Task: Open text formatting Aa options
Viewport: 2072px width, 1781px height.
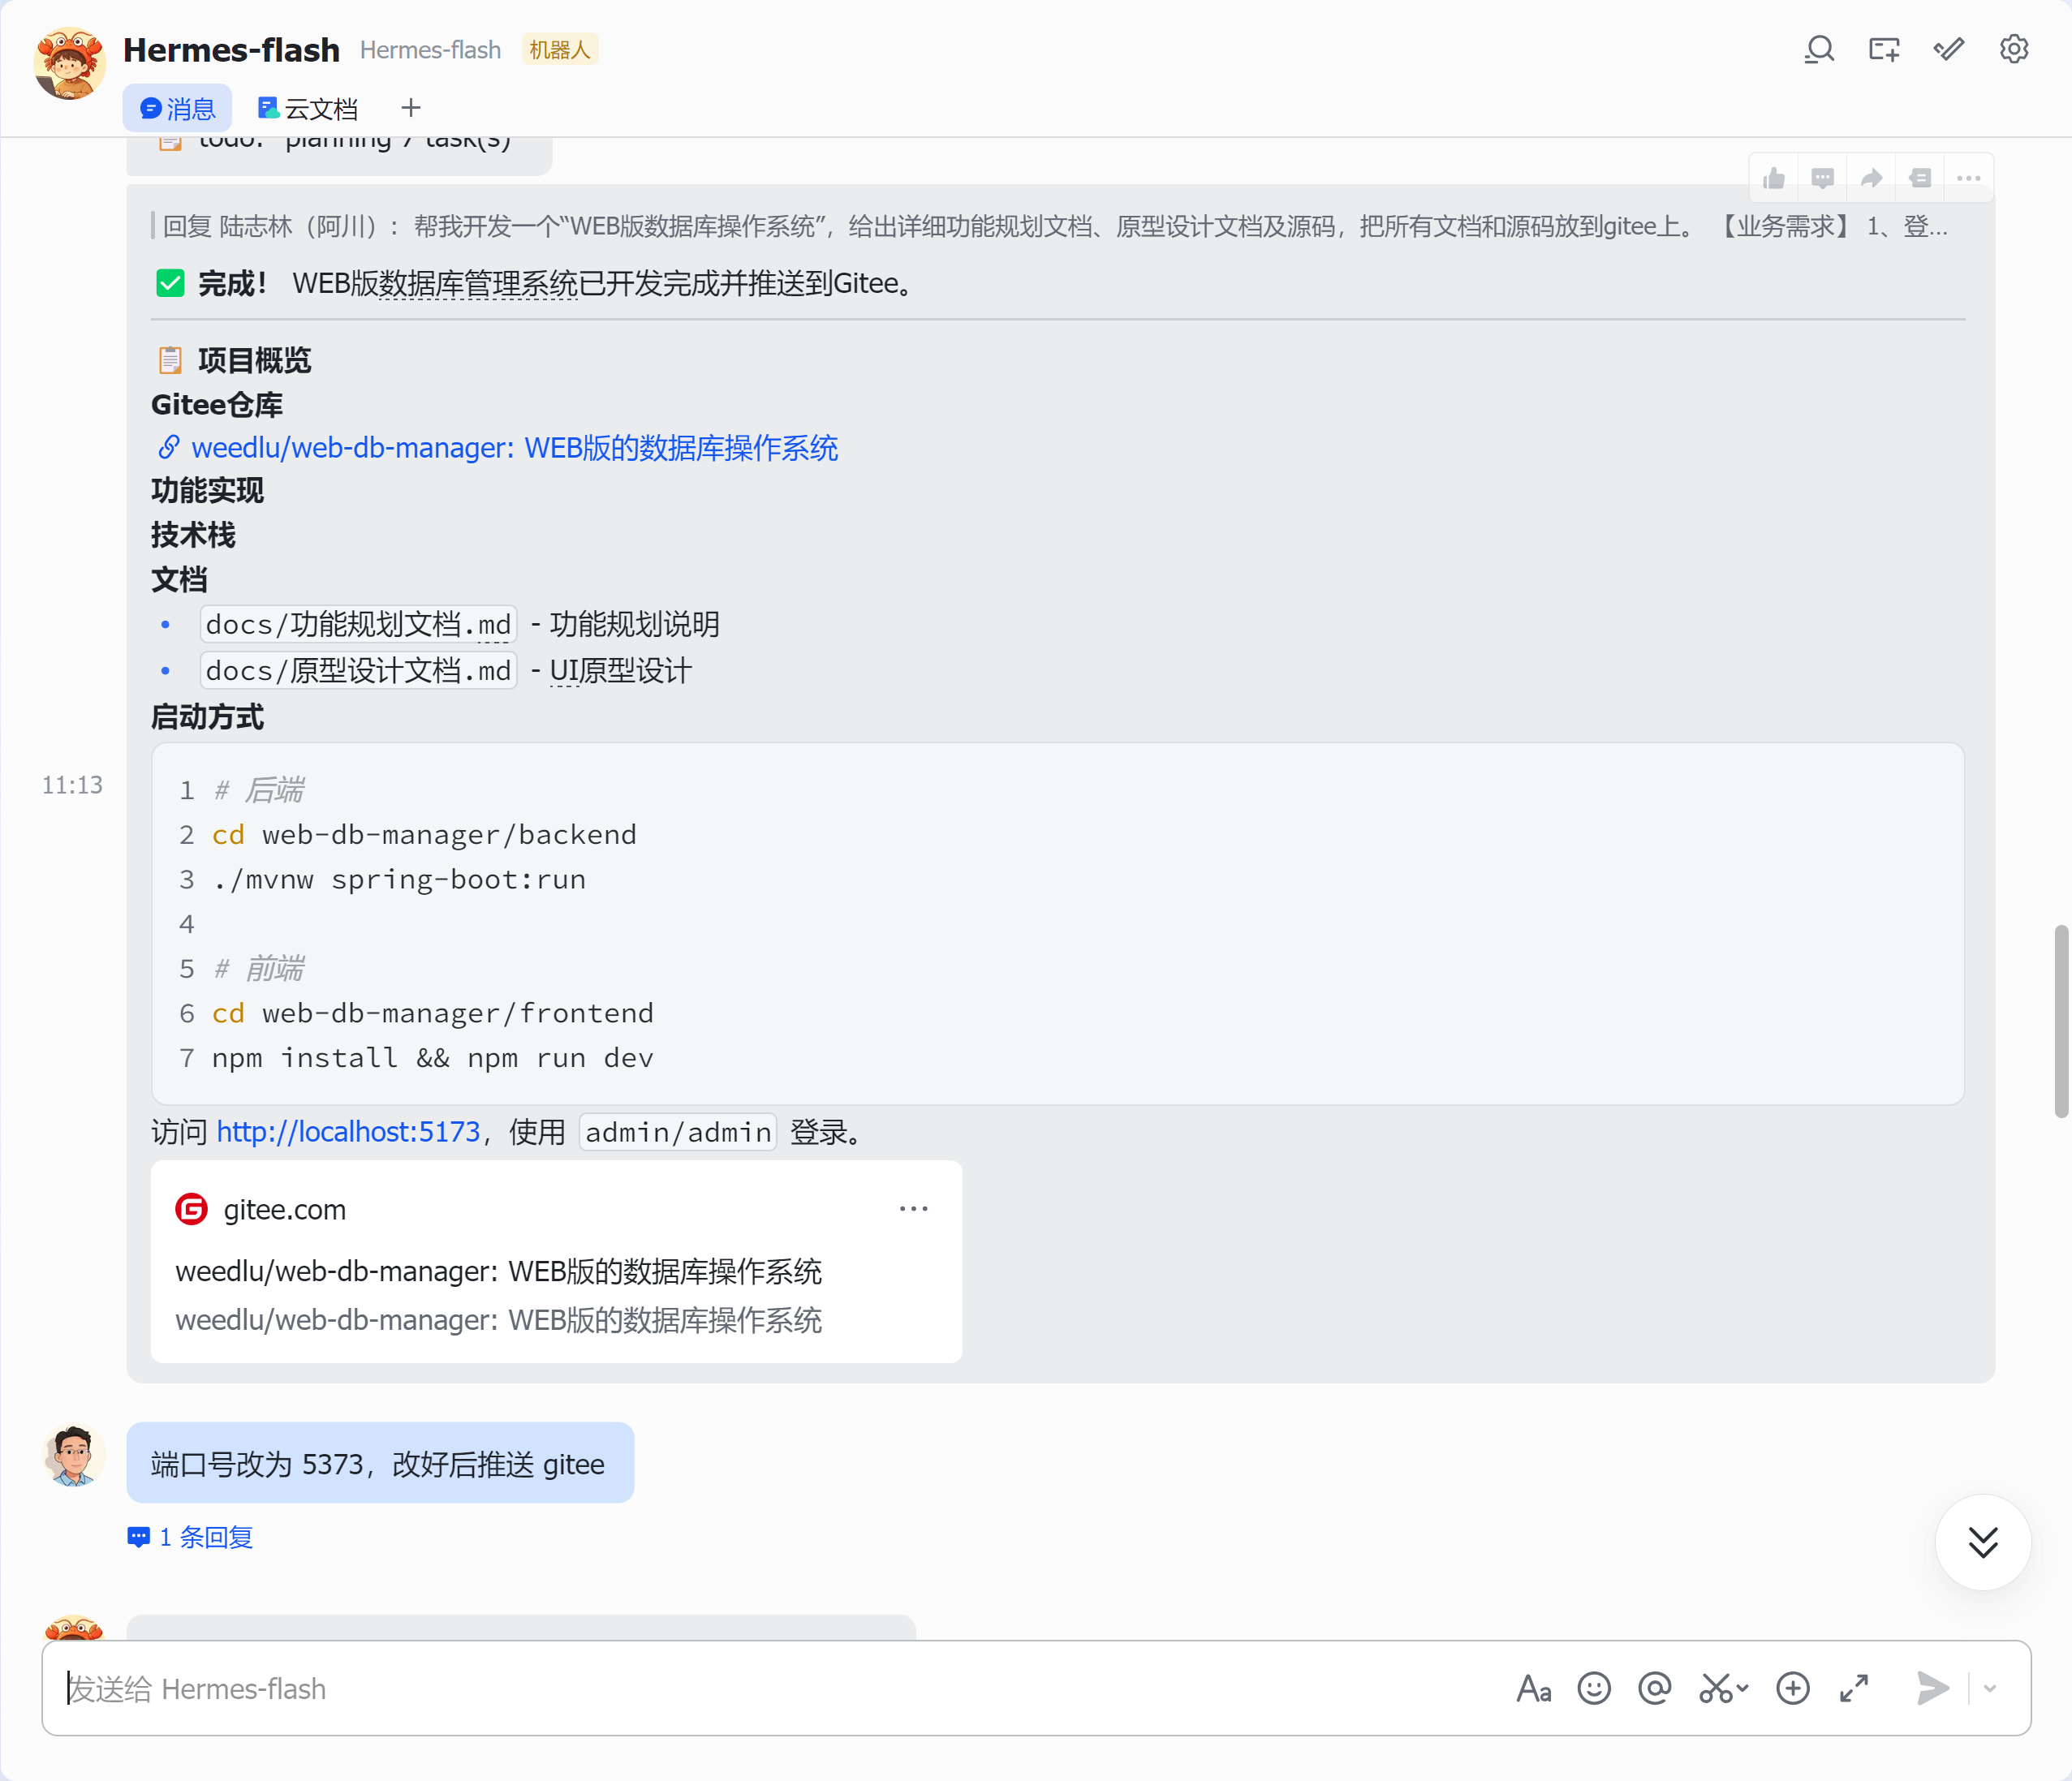Action: (x=1534, y=1689)
